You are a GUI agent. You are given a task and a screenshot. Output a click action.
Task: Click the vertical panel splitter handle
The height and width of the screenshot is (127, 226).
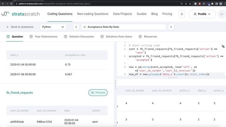coord(115,85)
